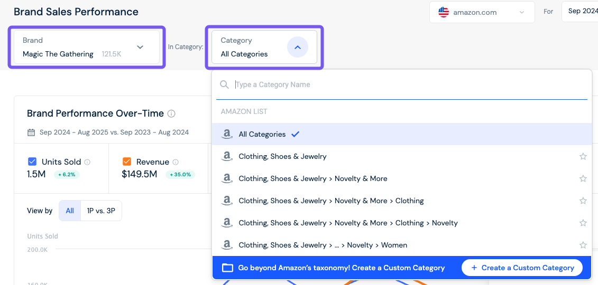Open the amazon.com marketplace selector
The image size is (598, 285).
[482, 12]
